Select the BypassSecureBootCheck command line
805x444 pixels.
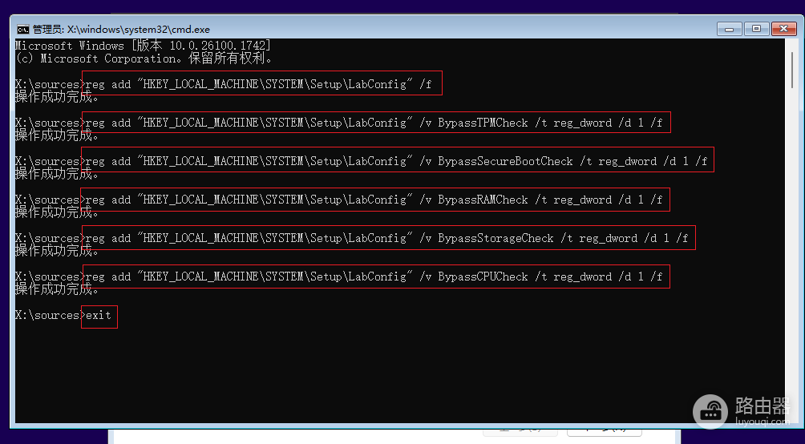point(398,160)
